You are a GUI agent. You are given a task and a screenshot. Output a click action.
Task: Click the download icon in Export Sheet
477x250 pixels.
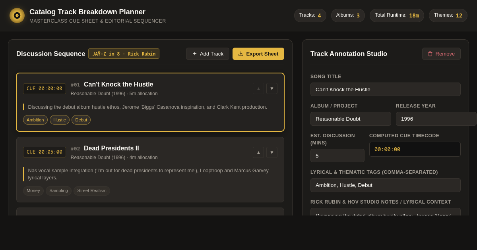tap(241, 54)
